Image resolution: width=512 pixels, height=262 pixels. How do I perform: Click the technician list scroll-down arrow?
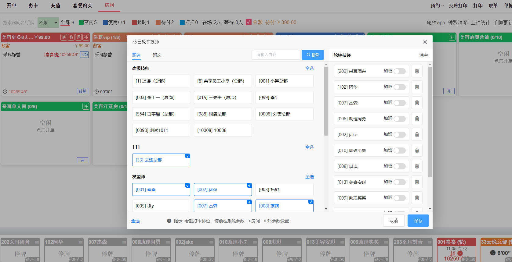tap(326, 209)
